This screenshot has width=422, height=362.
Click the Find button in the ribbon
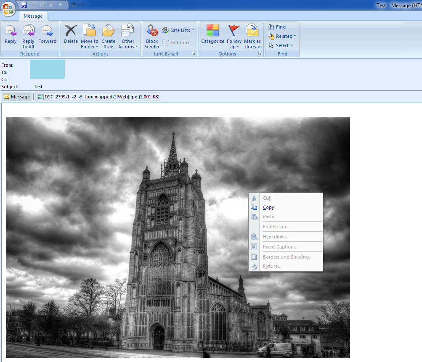point(277,27)
